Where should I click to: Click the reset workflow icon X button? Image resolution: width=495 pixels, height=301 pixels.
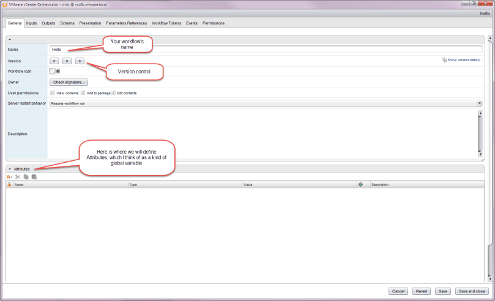[58, 71]
